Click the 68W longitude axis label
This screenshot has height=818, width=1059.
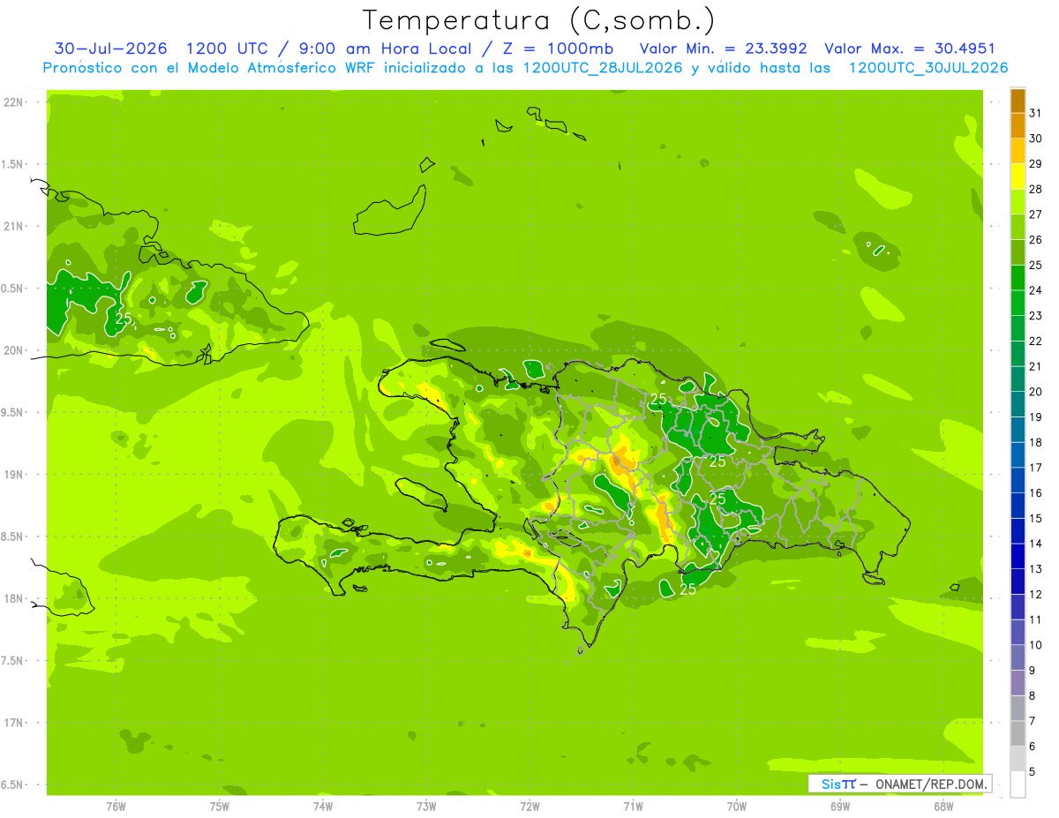point(943,807)
